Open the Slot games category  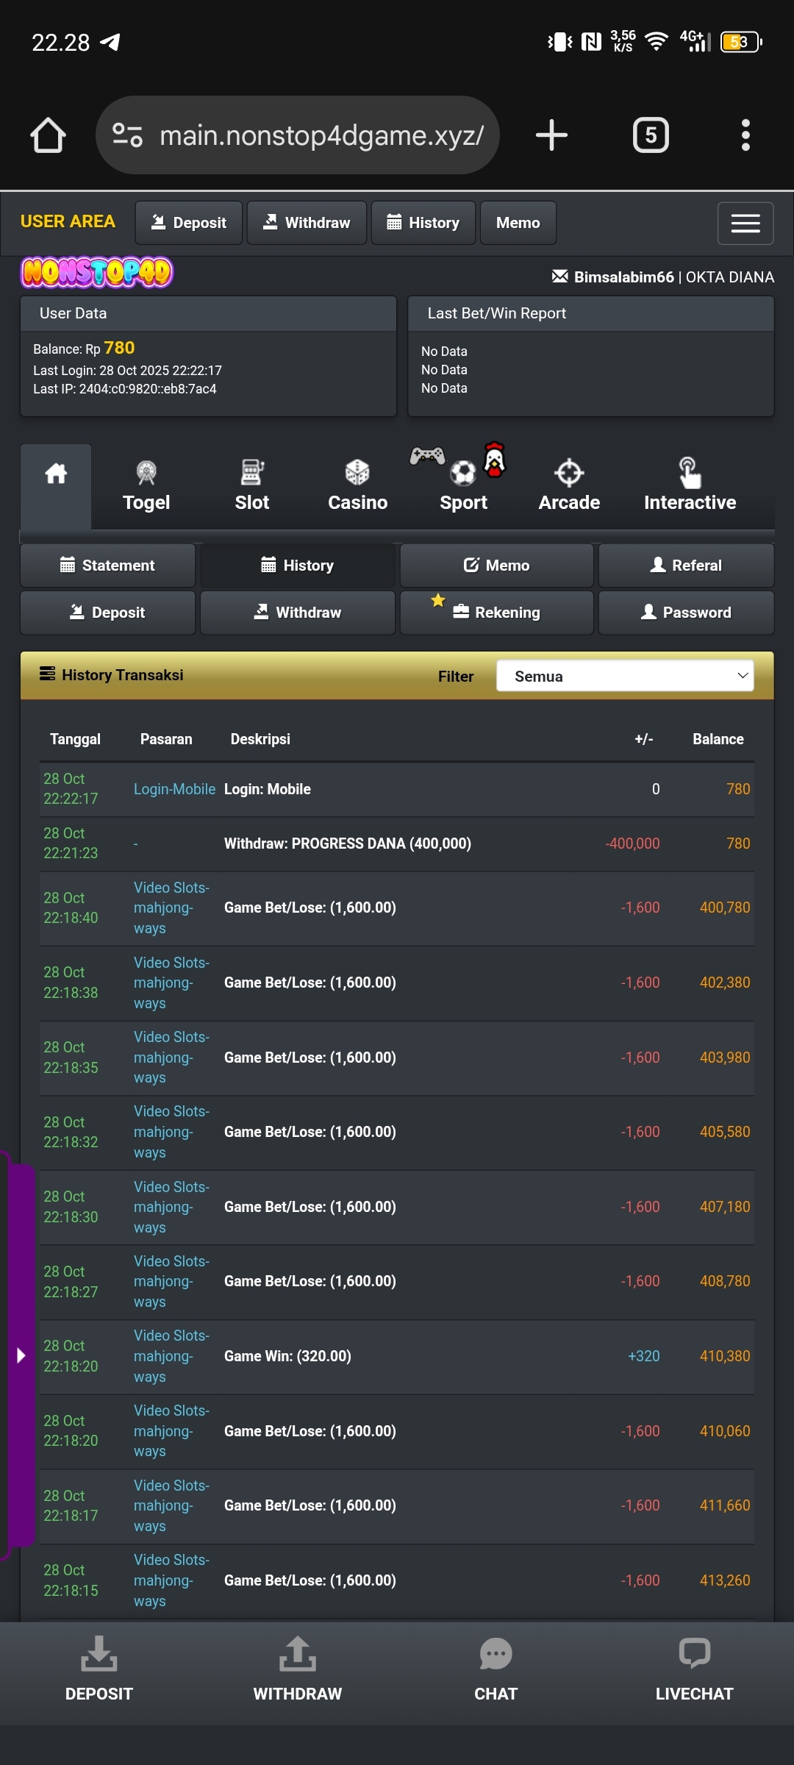251,486
